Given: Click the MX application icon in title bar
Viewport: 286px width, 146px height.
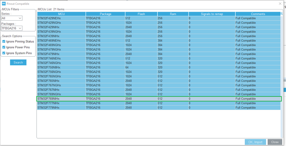Looking at the screenshot, I should point(4,4).
